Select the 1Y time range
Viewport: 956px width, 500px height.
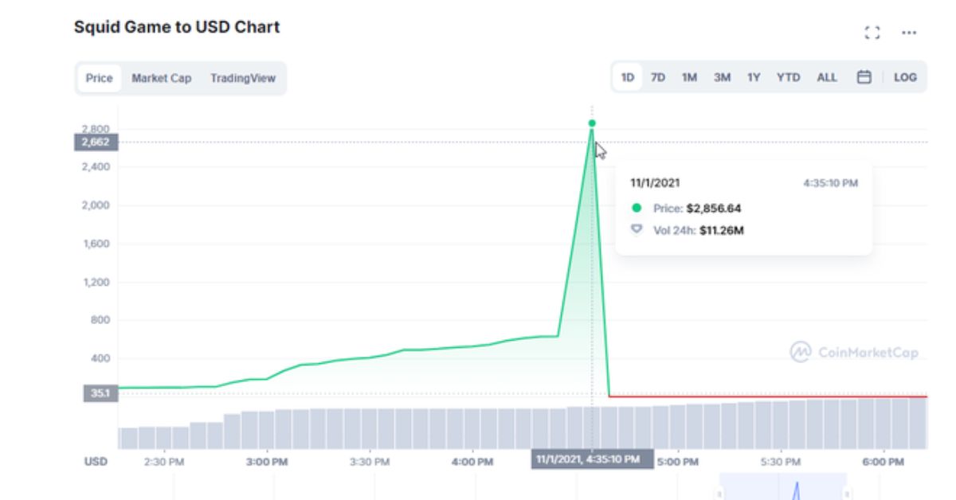point(754,77)
